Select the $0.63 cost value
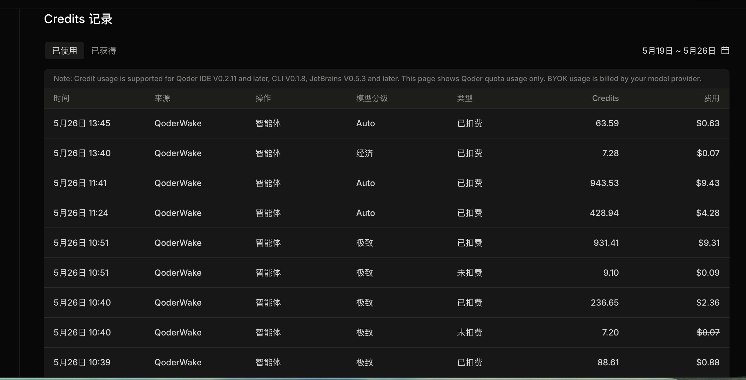This screenshot has width=746, height=380. click(708, 123)
